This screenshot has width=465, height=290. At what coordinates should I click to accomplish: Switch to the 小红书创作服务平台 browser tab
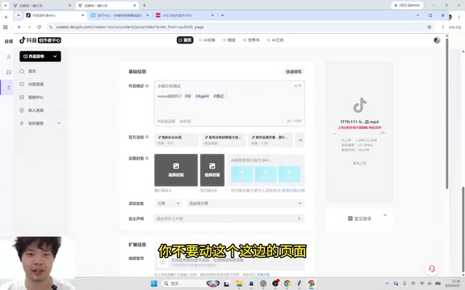[184, 15]
